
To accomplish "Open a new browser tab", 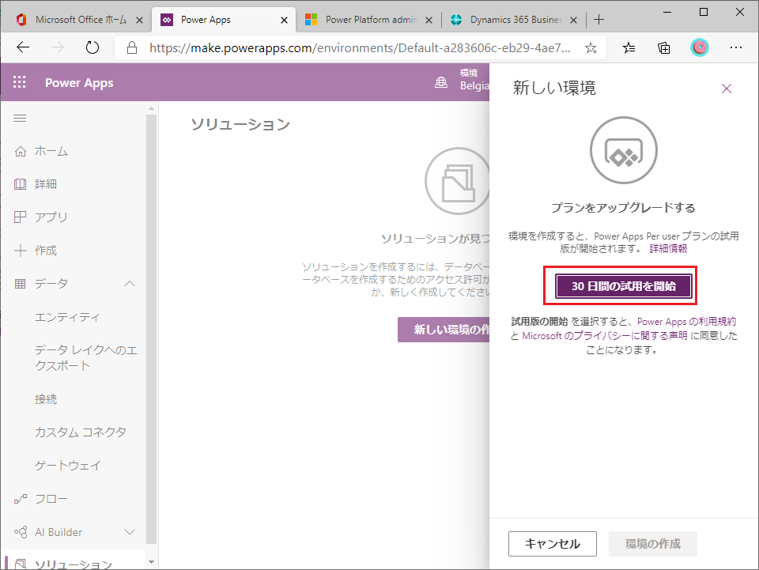I will [x=599, y=19].
